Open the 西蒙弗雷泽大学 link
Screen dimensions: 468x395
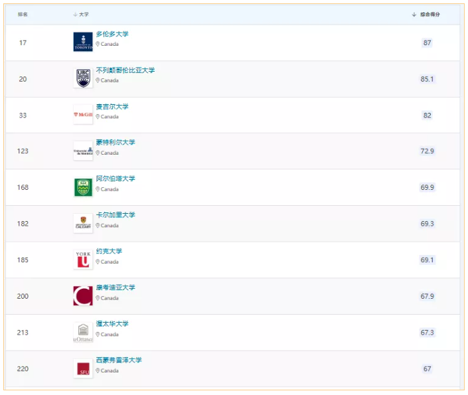[119, 360]
